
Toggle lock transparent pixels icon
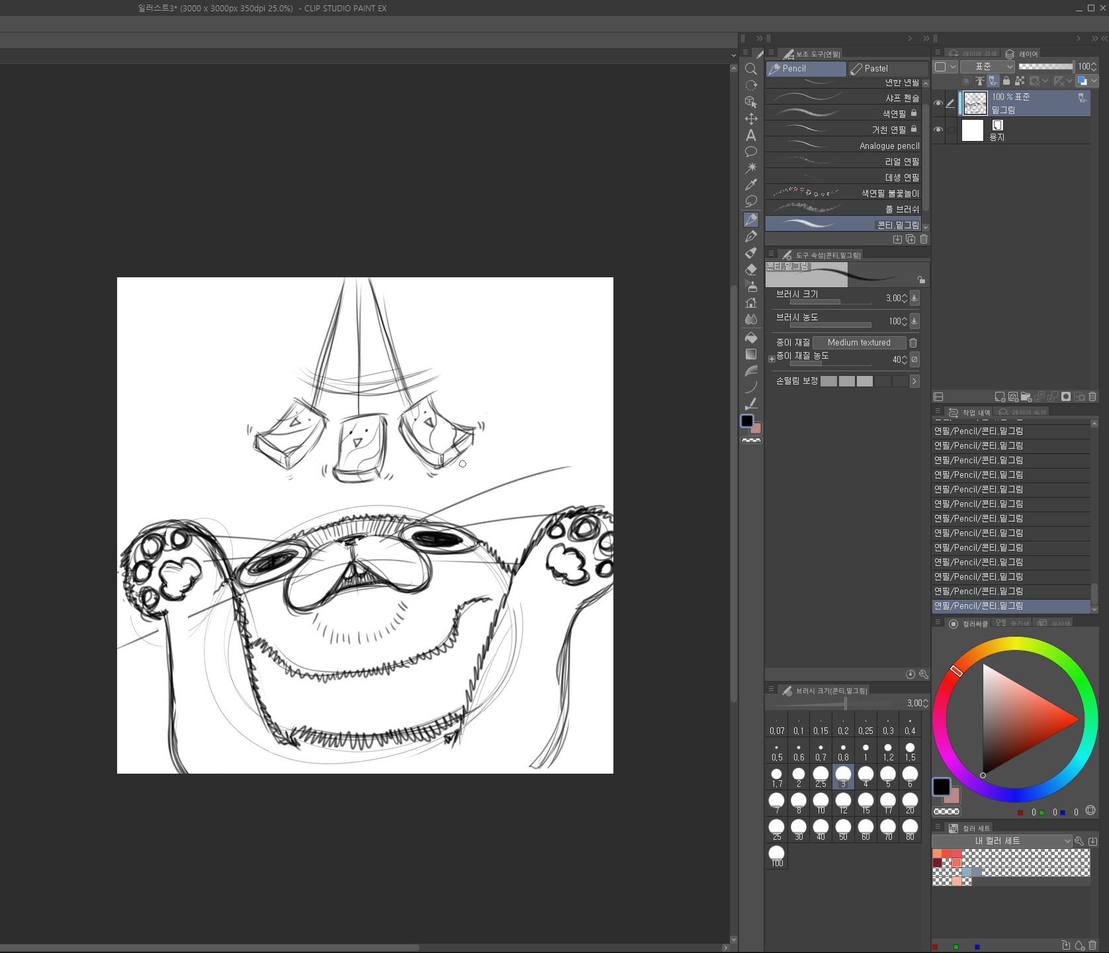coord(1020,81)
